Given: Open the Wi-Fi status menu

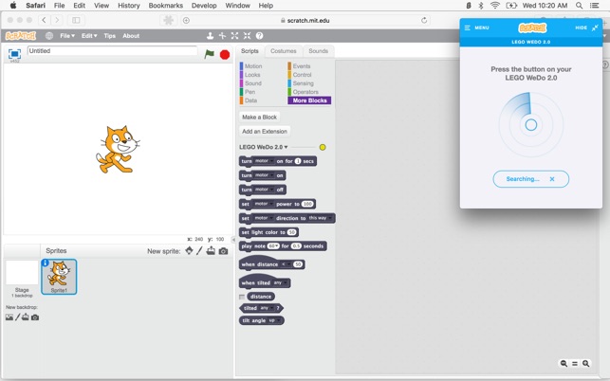Looking at the screenshot, I should [x=495, y=6].
